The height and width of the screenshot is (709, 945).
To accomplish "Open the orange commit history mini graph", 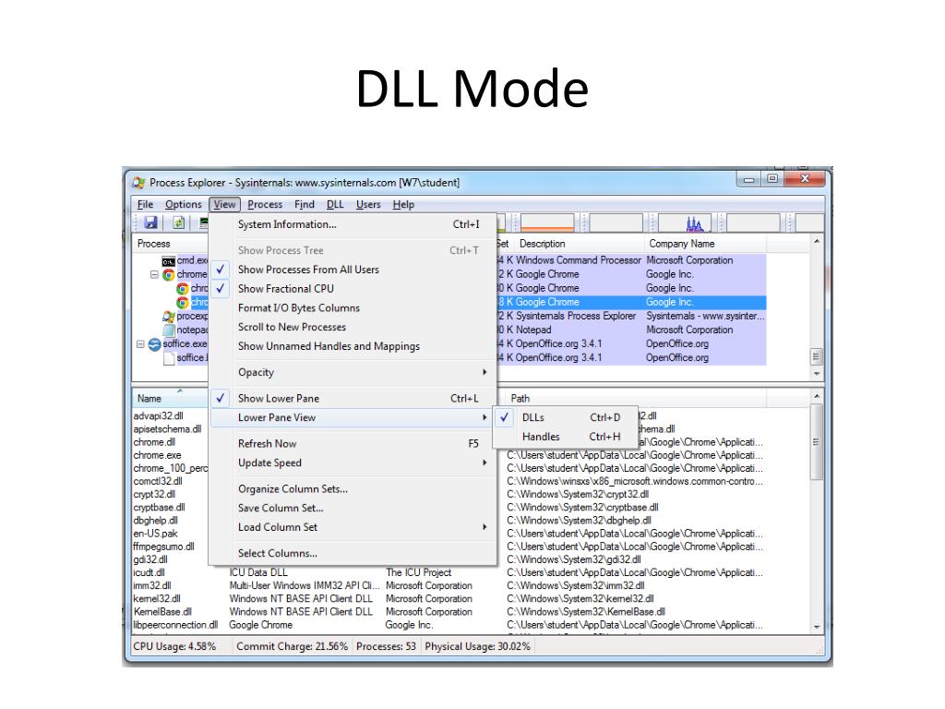I will (547, 222).
